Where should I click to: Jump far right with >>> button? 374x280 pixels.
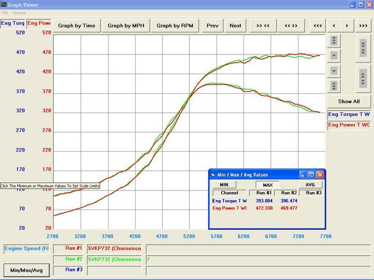[x=363, y=26]
